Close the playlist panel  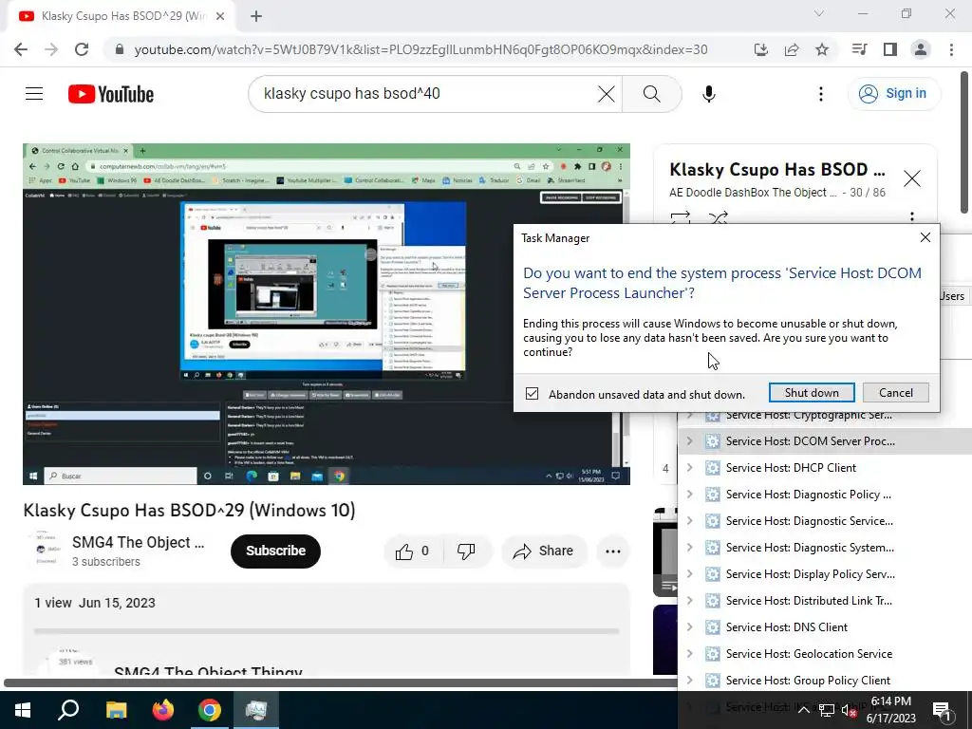(x=912, y=178)
